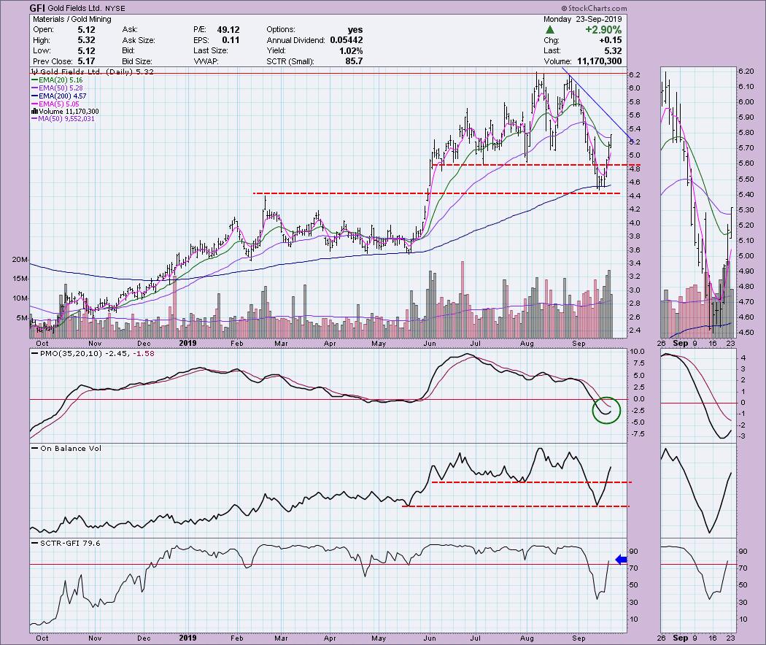Click the '20M' volume axis label
766x645 pixels.
[x=20, y=260]
